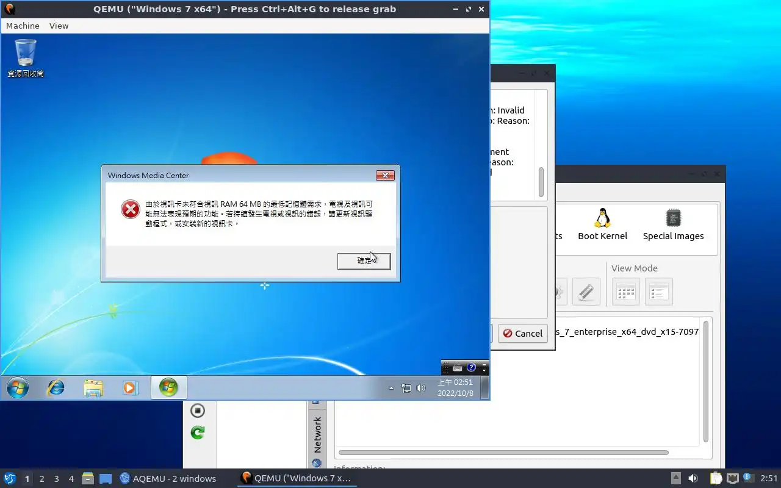This screenshot has height=488, width=781.
Task: Open the file manager launcher on host panel
Action: pyautogui.click(x=88, y=478)
